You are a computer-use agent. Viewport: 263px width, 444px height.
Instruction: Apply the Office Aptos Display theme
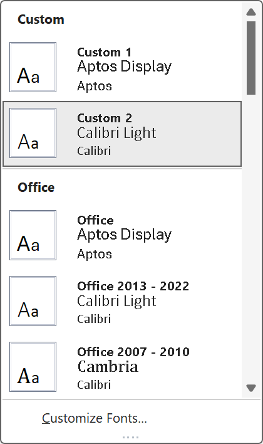[x=122, y=235]
